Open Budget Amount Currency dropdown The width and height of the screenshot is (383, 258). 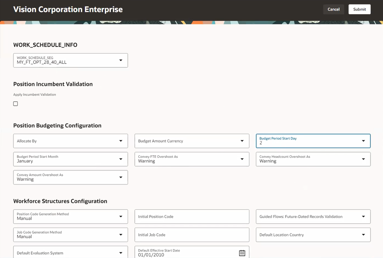click(242, 141)
